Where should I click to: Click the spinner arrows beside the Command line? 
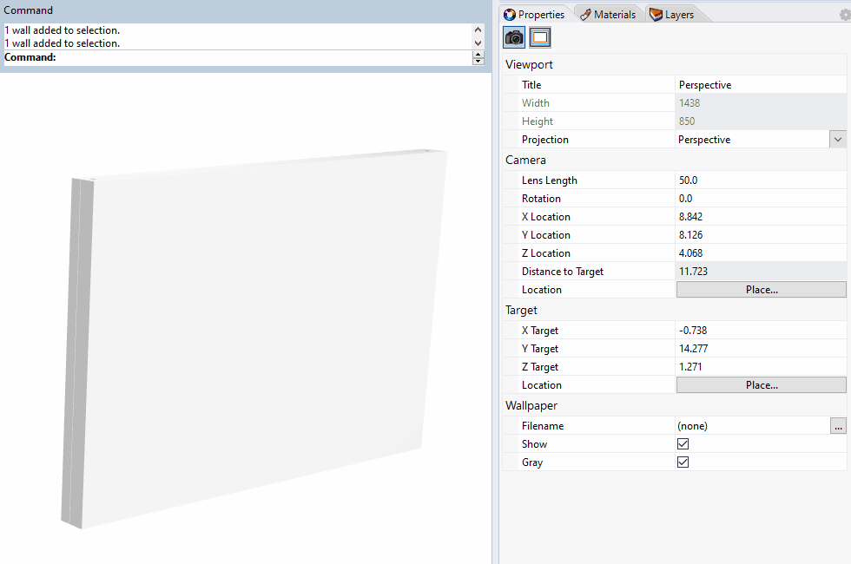coord(478,57)
